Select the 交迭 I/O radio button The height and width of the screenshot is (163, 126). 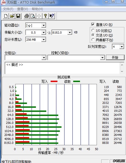click(93, 35)
